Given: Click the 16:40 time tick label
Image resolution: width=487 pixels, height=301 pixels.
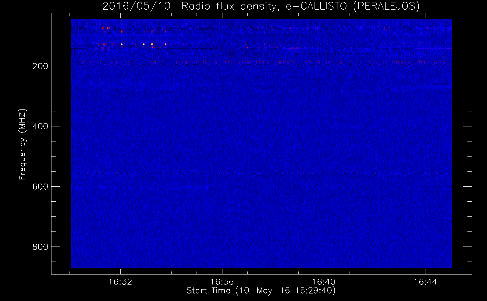Looking at the screenshot, I should (x=324, y=282).
